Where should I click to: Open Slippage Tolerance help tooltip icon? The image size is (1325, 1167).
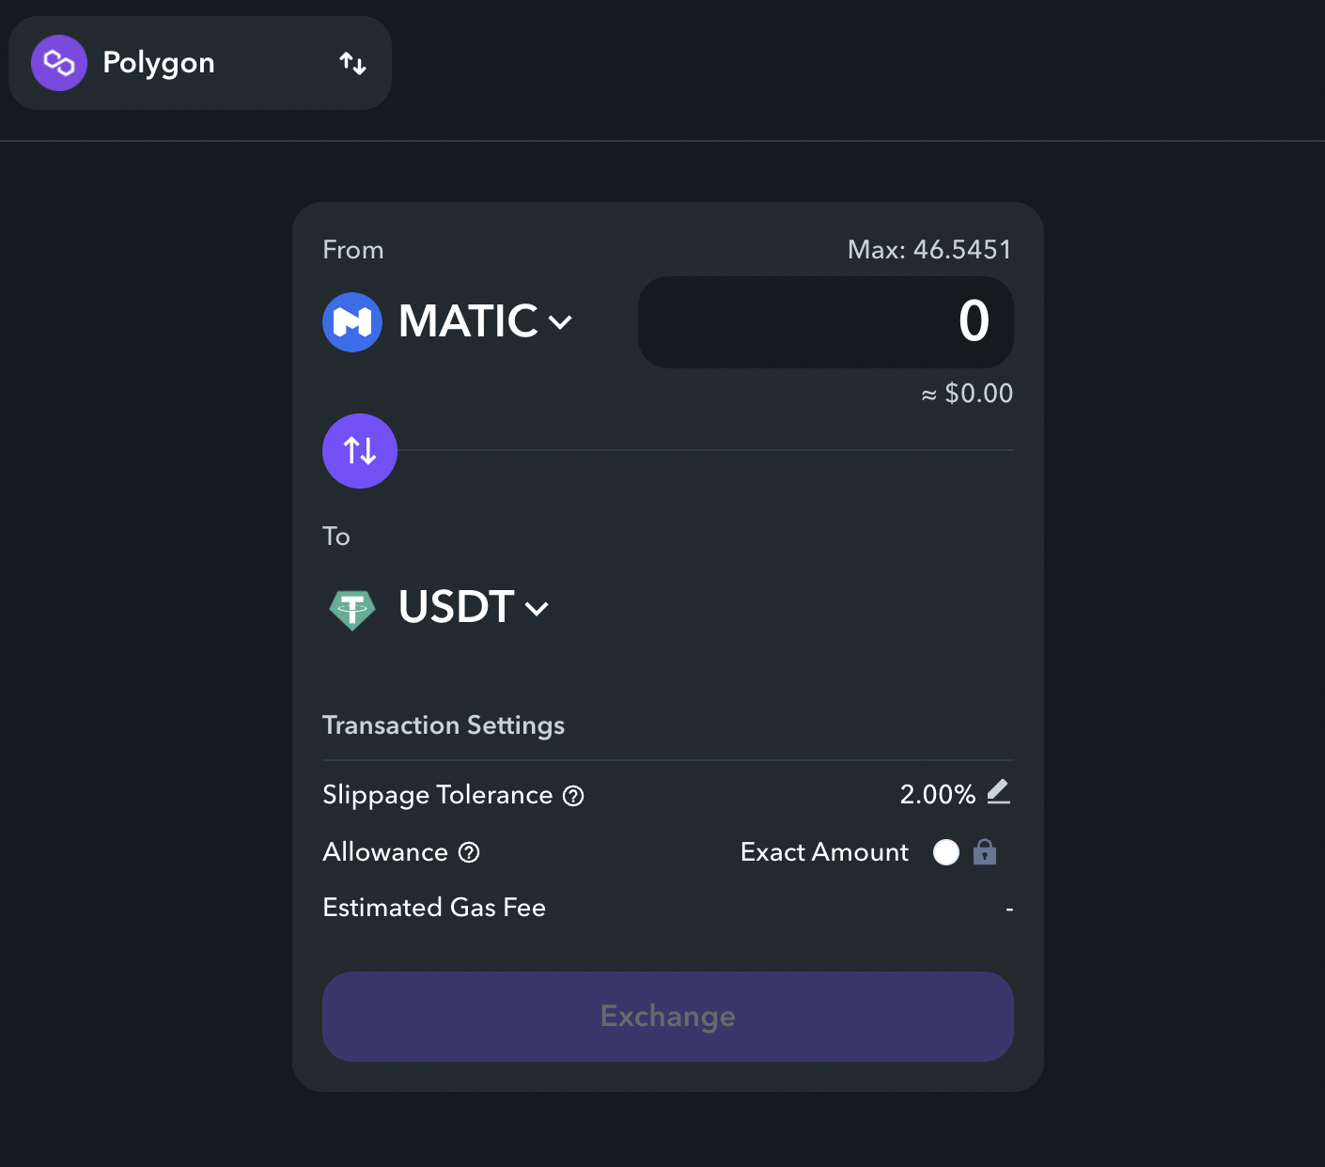[573, 796]
